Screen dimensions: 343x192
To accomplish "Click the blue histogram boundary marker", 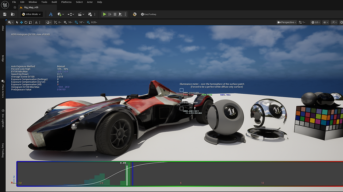I will (x=132, y=174).
